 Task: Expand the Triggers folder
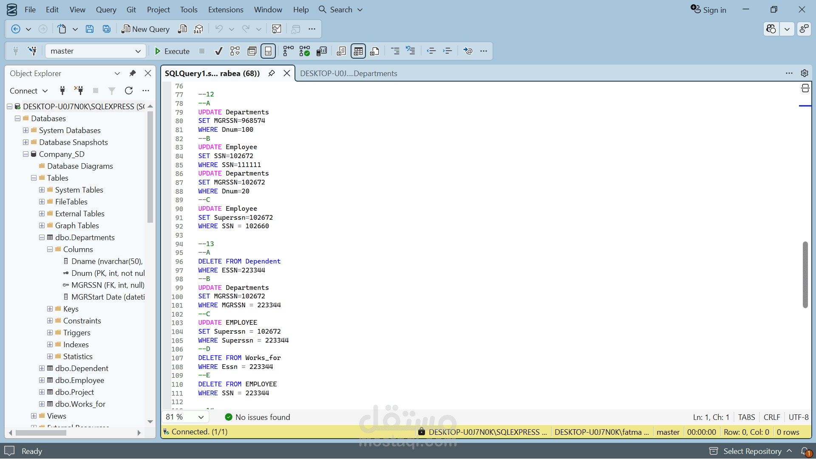(50, 333)
